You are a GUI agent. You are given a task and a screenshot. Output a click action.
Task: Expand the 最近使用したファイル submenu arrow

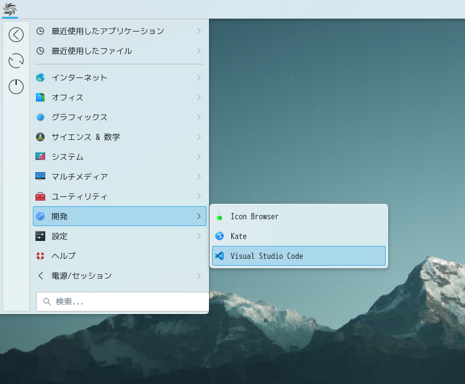(199, 51)
